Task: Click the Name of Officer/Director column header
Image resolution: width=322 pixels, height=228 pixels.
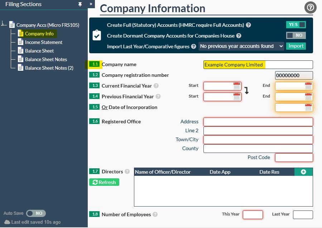Action: [x=163, y=172]
